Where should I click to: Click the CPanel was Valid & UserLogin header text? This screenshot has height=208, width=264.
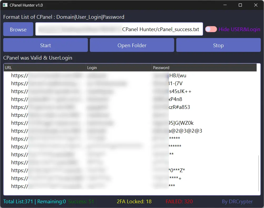pyautogui.click(x=38, y=58)
